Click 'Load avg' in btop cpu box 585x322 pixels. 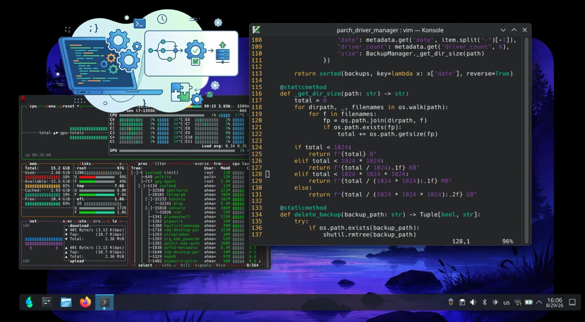pos(212,146)
